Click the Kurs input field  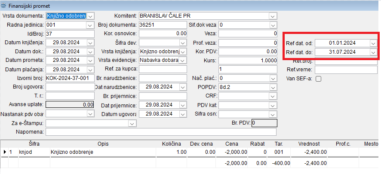(x=247, y=61)
